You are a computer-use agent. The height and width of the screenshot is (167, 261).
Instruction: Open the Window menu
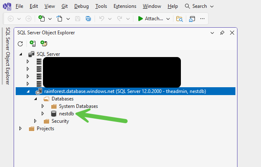point(152,6)
